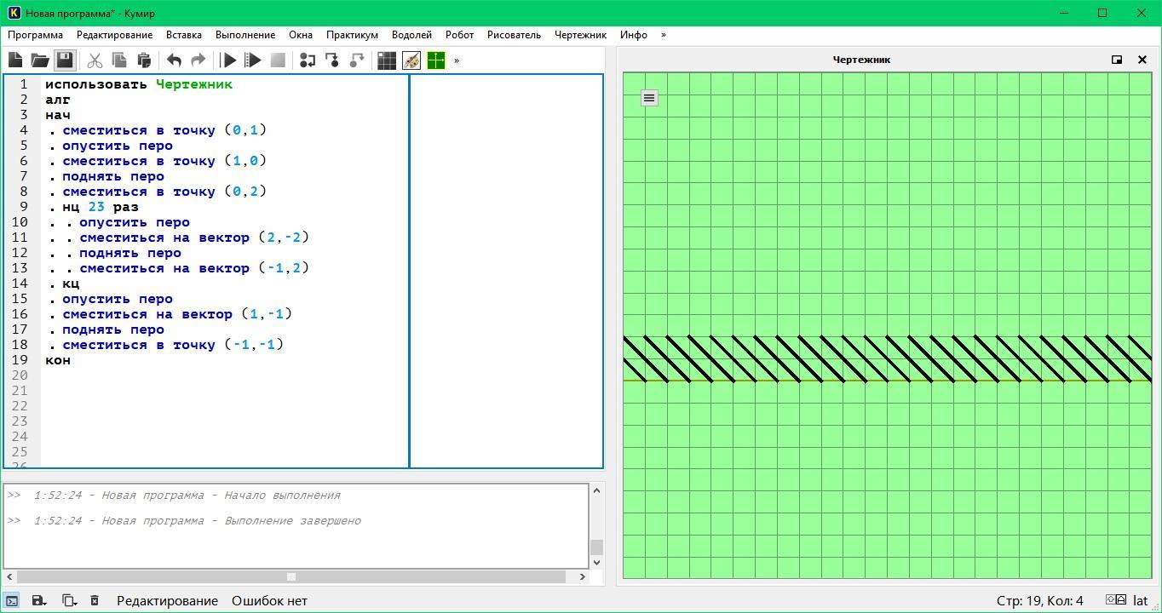Place the cursor on the line нц 23 раз
The image size is (1162, 613).
pyautogui.click(x=101, y=207)
